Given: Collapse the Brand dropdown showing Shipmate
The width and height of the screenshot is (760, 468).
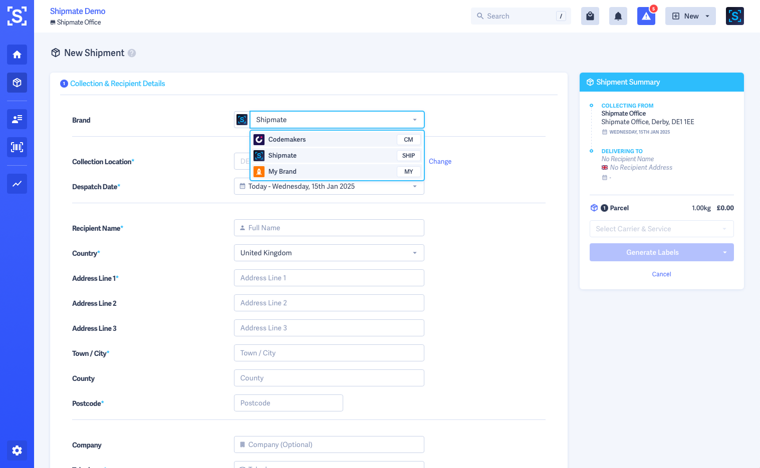Looking at the screenshot, I should click(x=337, y=120).
